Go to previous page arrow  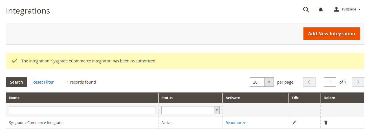(309, 82)
